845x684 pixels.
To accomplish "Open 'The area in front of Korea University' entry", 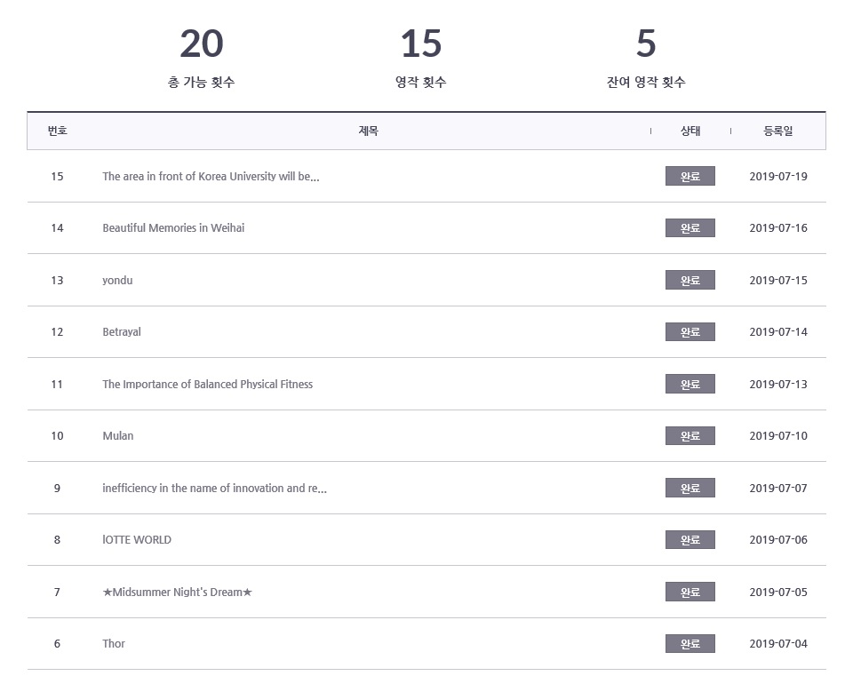I will (211, 176).
